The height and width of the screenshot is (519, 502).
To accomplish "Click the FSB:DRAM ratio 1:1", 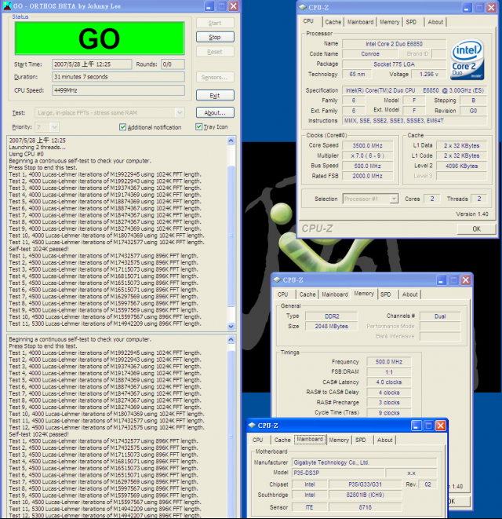I will 389,372.
